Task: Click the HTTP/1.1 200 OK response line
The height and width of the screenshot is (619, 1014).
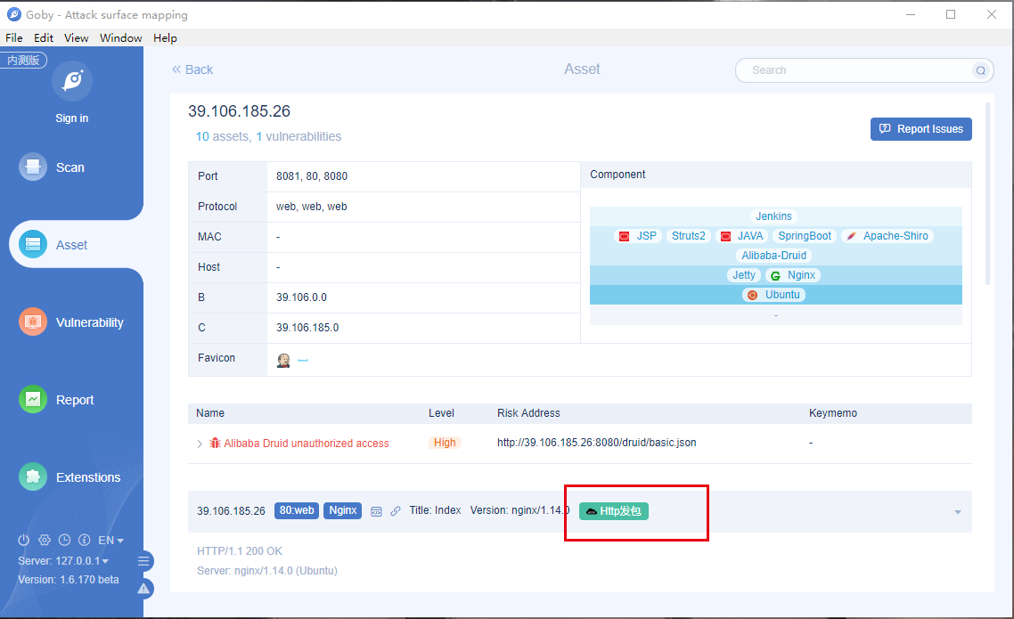Action: click(x=240, y=551)
